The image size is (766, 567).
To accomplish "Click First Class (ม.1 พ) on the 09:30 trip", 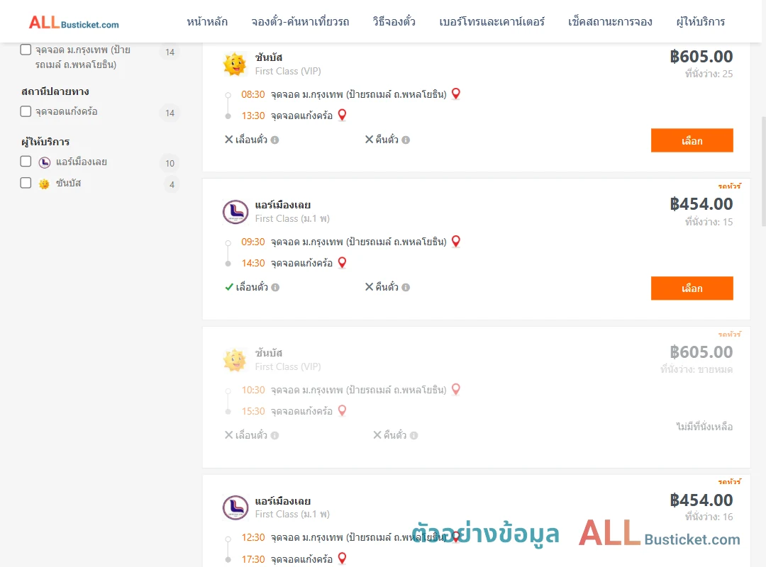I will pyautogui.click(x=292, y=219).
